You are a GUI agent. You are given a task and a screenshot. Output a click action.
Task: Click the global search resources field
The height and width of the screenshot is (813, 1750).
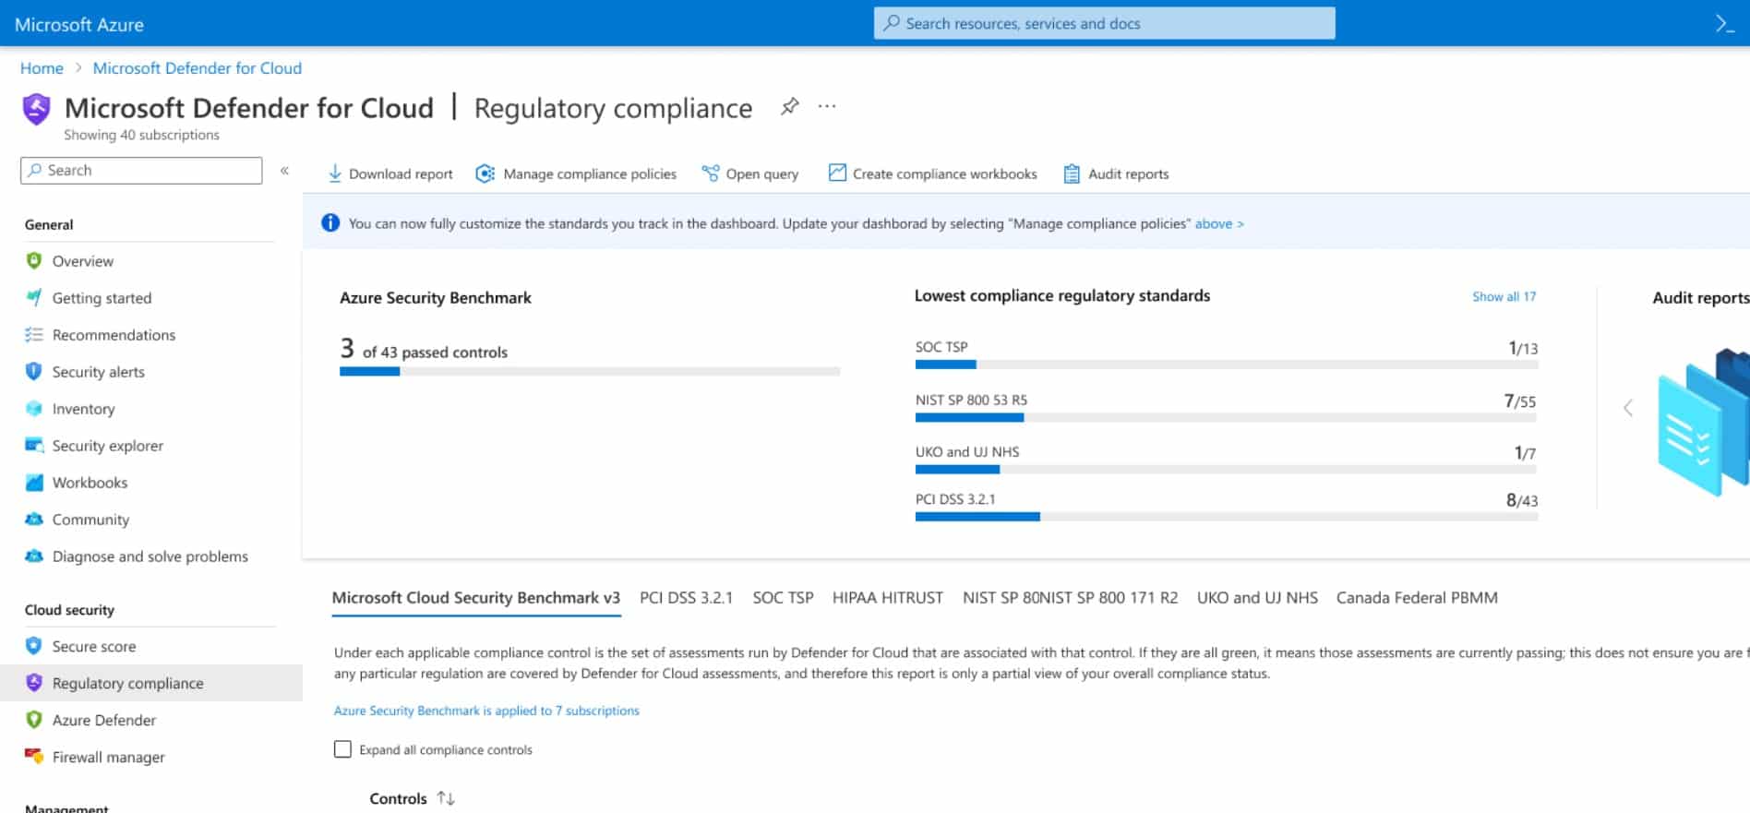(1104, 23)
